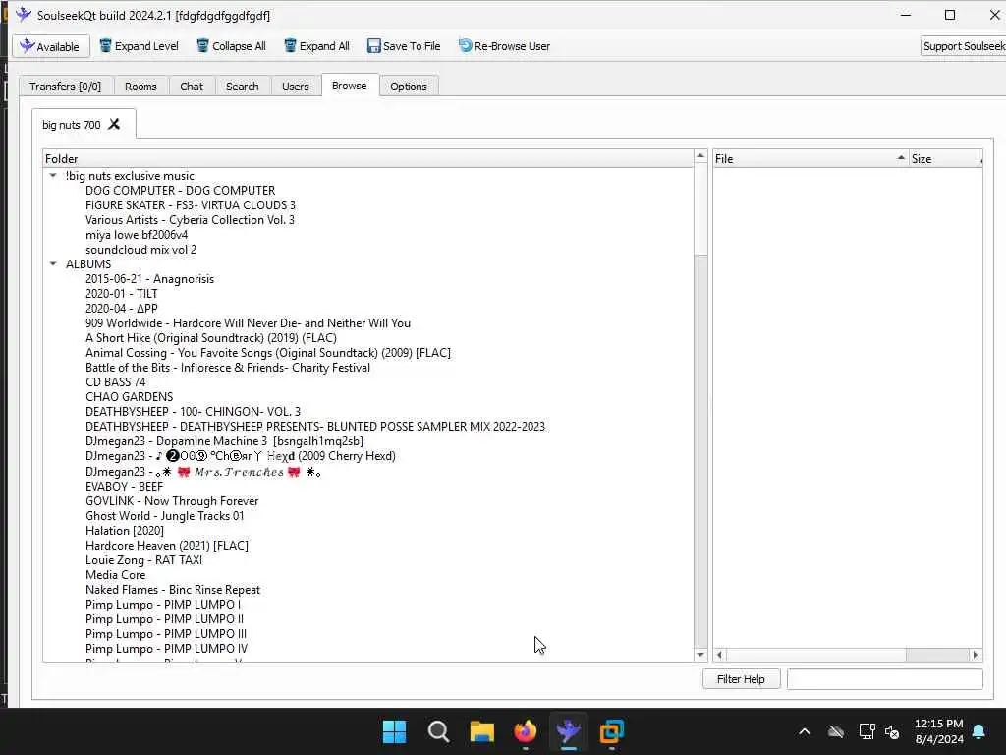Select the Browse tab

[x=350, y=86]
